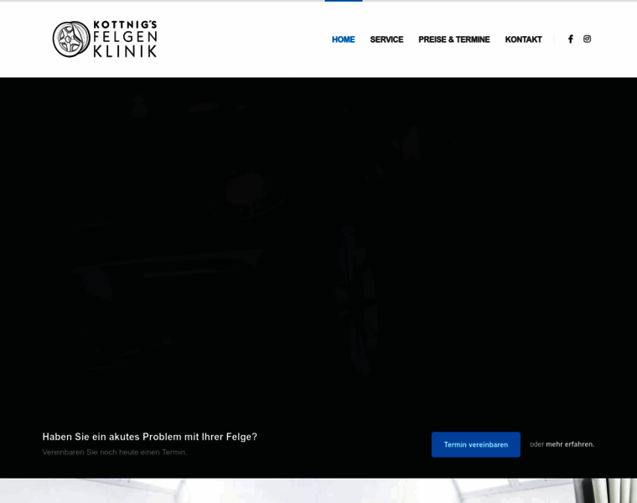
Task: Open the SERVICE menu item
Action: (386, 39)
